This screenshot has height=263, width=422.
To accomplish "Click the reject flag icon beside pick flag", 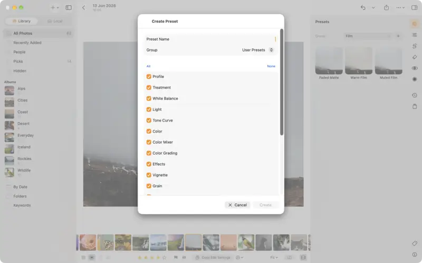I will pyautogui.click(x=184, y=257).
